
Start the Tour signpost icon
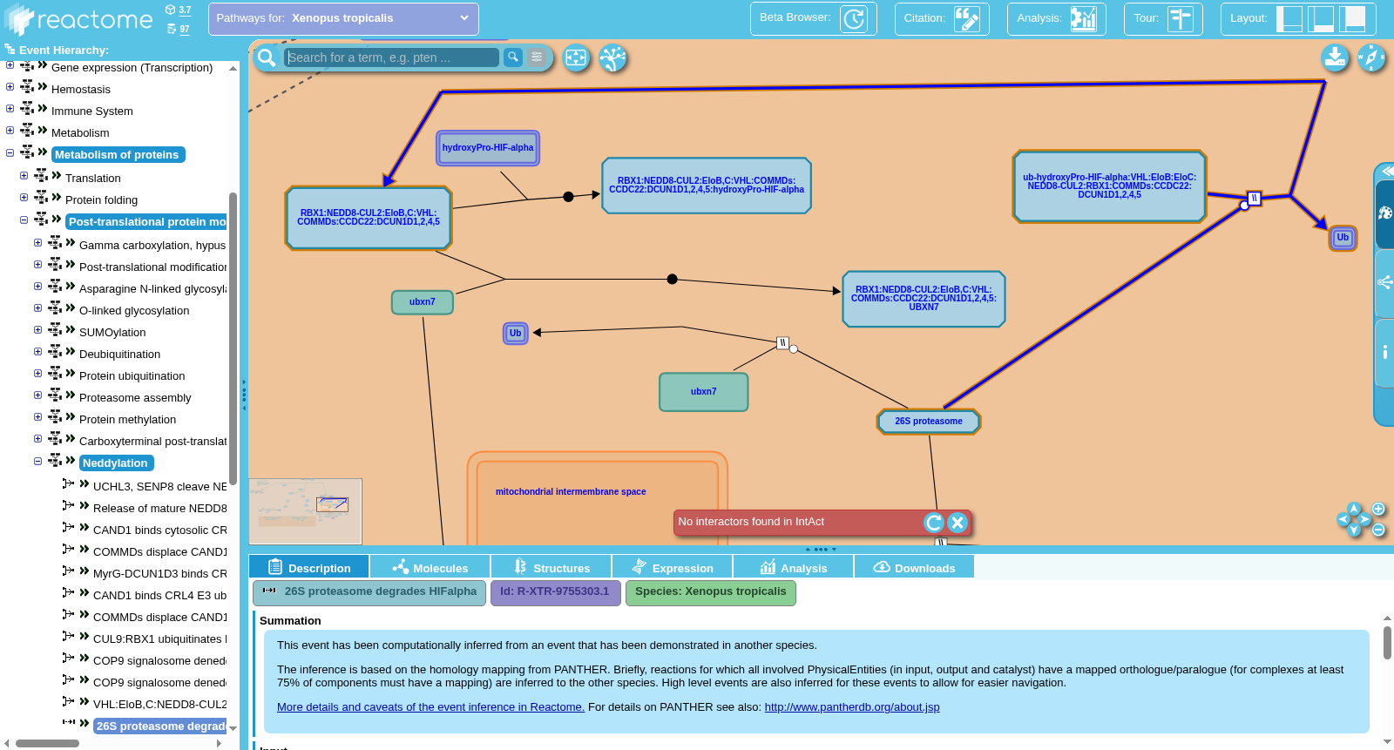click(x=1181, y=18)
